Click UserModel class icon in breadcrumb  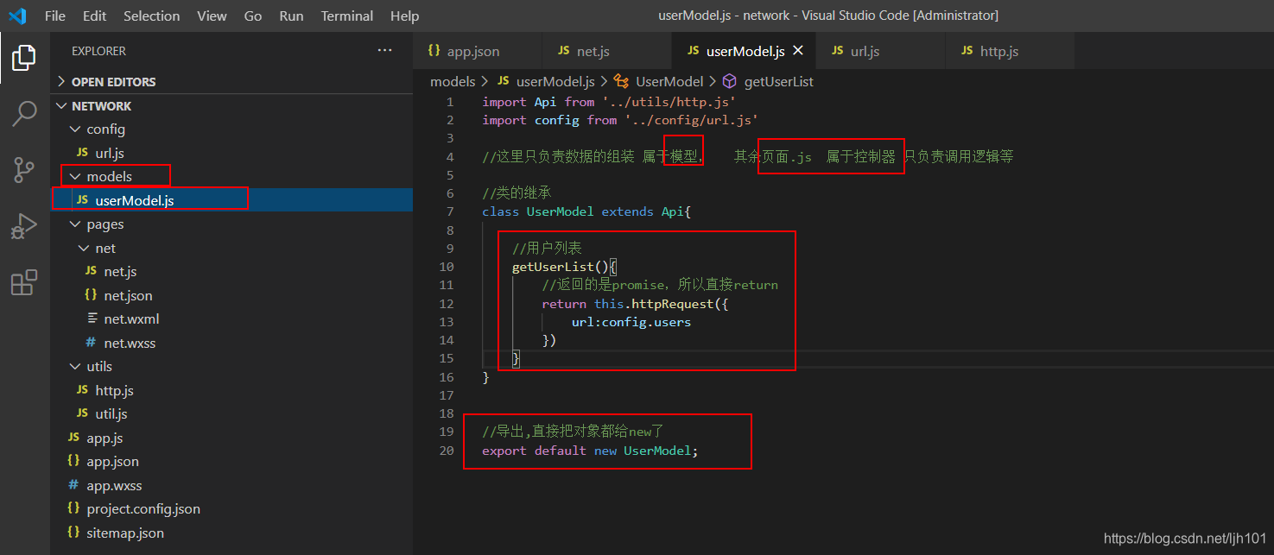click(x=621, y=81)
